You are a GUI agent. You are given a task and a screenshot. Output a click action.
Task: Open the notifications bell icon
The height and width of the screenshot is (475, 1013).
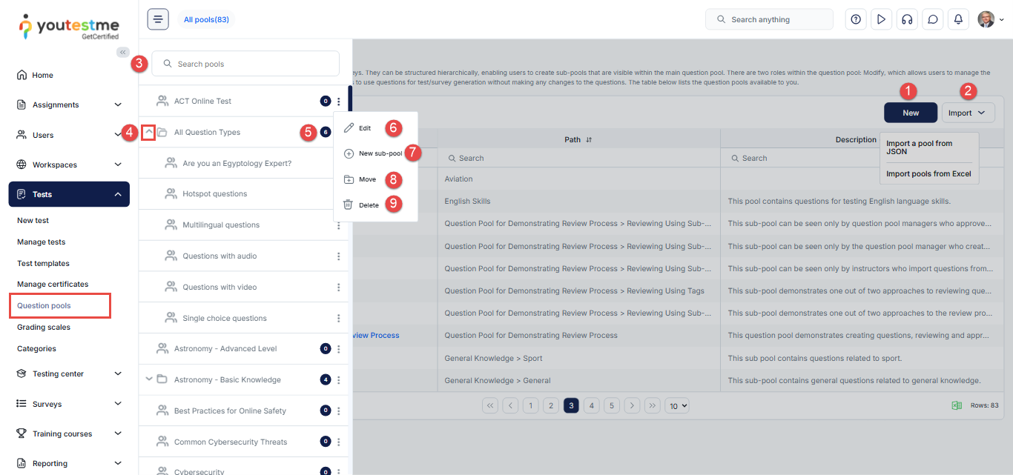click(x=958, y=19)
